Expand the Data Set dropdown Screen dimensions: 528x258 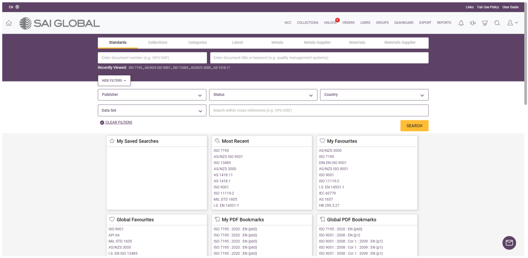point(152,111)
